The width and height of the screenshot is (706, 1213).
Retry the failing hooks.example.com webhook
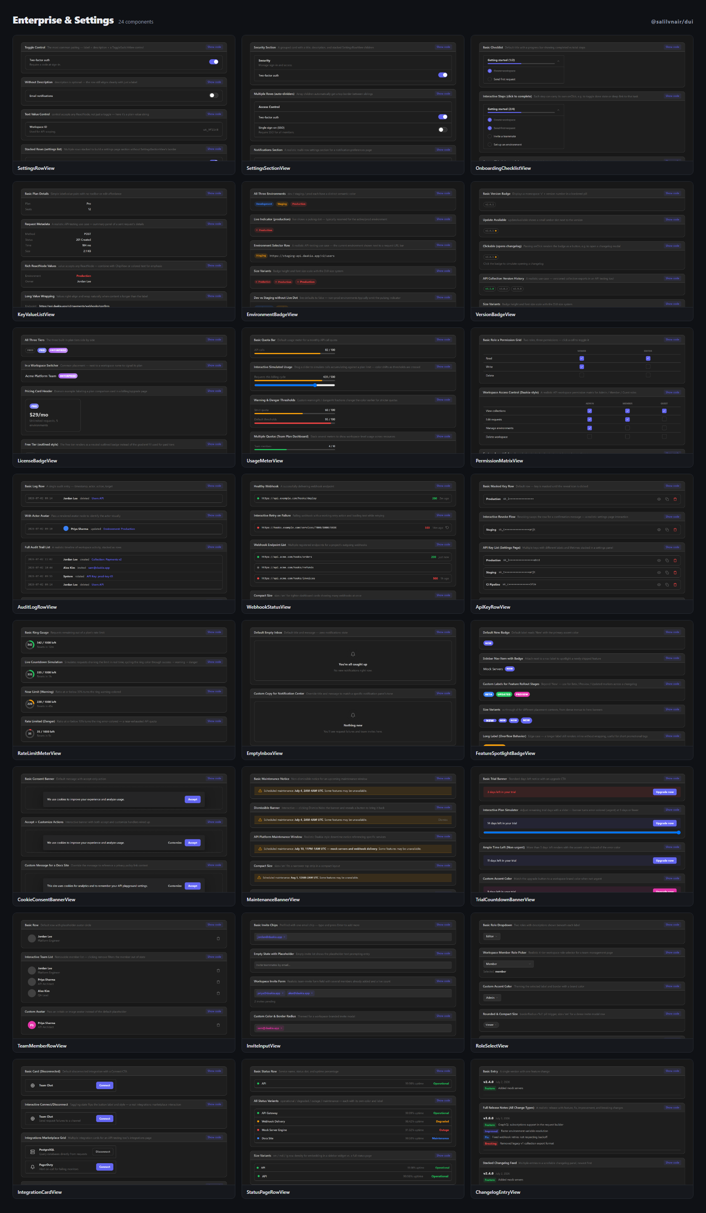click(x=447, y=527)
